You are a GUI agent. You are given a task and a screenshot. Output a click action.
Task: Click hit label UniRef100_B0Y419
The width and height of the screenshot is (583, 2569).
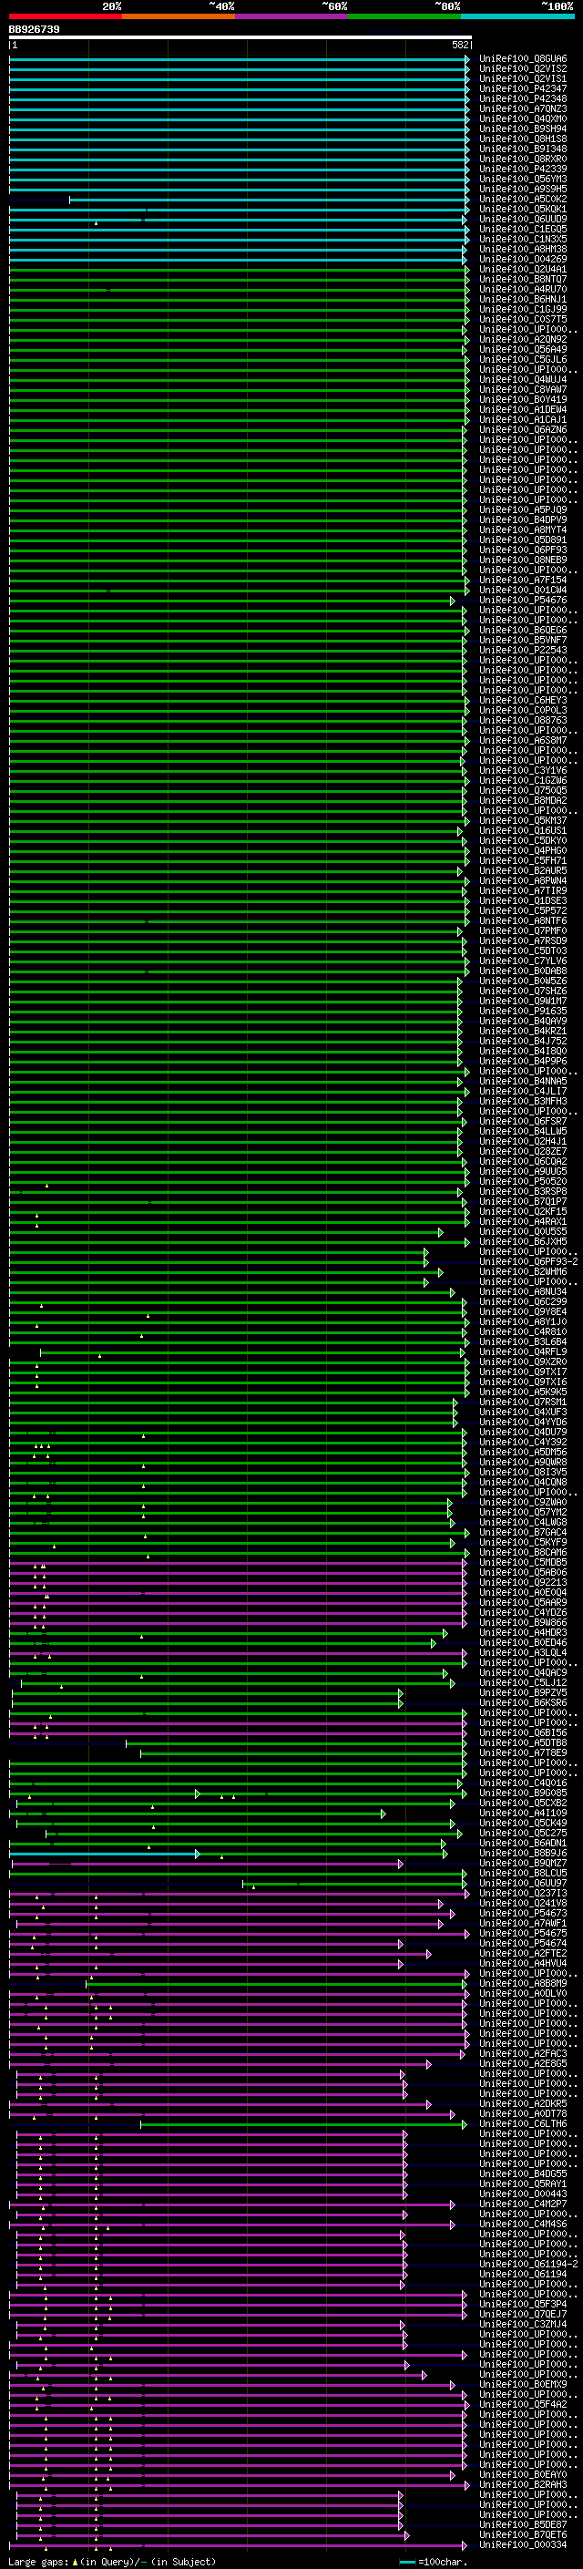pyautogui.click(x=522, y=400)
